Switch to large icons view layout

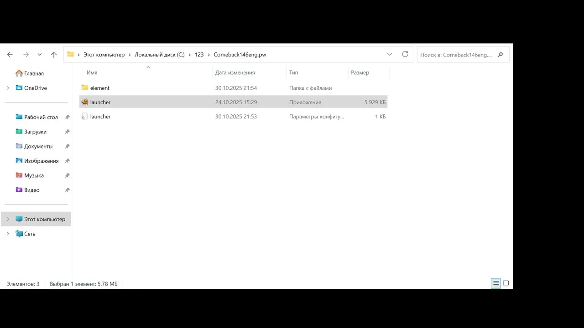[x=506, y=283]
